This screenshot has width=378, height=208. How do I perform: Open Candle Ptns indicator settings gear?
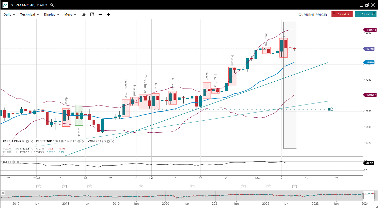27,141
